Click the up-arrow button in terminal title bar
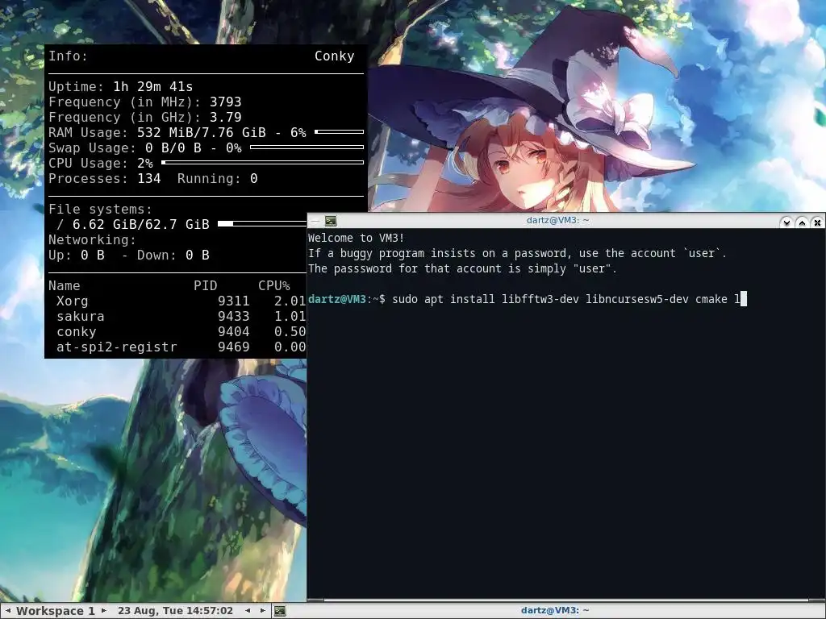Image resolution: width=826 pixels, height=619 pixels. (x=802, y=222)
